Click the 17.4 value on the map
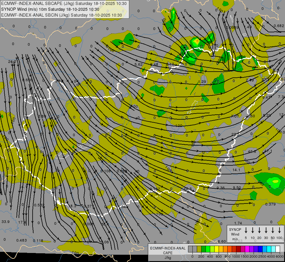Image resolution: width=285 pixels, height=262 pixels. coord(22,222)
